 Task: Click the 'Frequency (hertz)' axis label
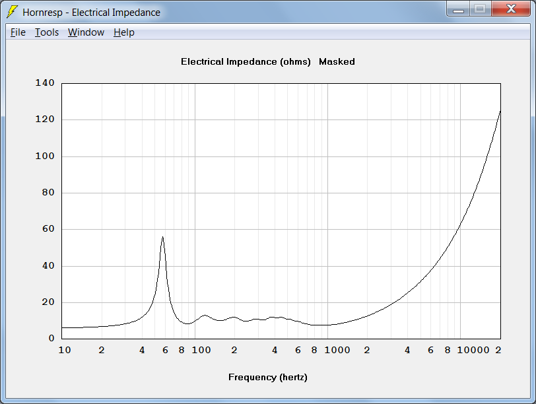[x=268, y=378]
